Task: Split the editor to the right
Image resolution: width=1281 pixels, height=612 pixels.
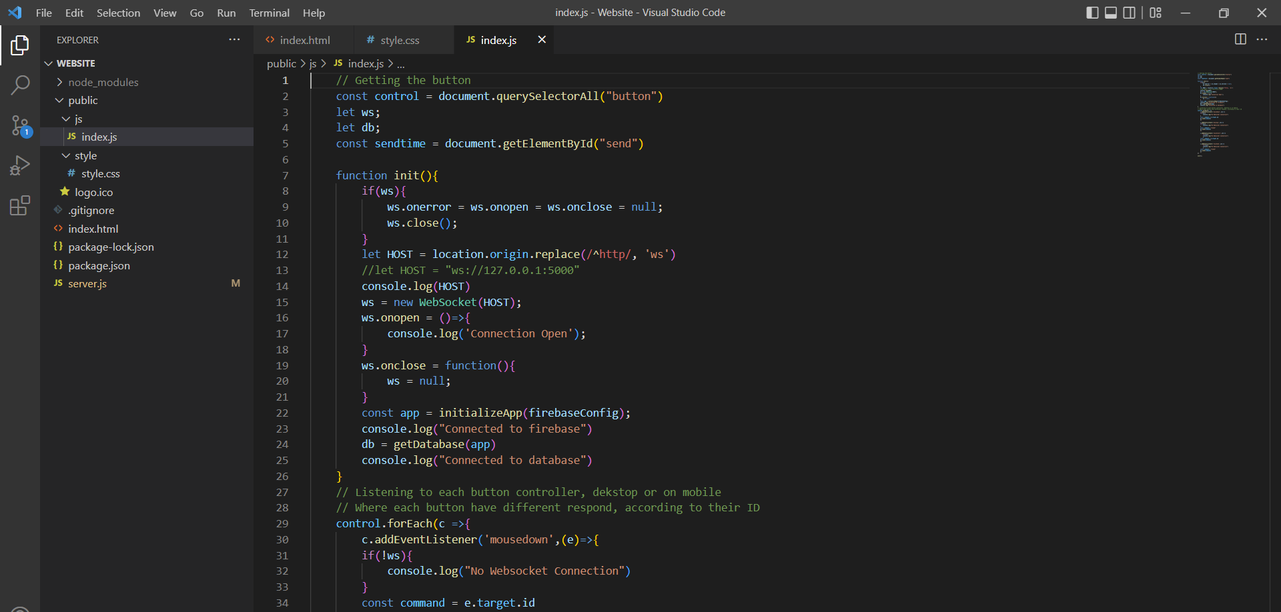Action: point(1240,39)
